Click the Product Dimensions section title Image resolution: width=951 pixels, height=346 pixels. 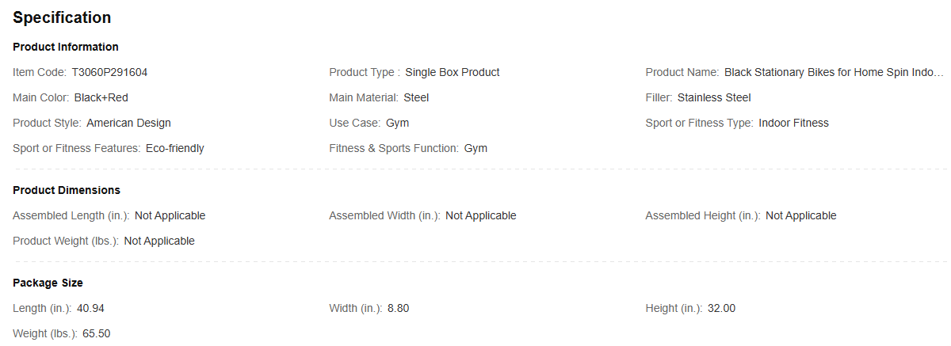pos(67,190)
